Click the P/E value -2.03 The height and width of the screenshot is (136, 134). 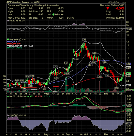(x=61, y=8)
